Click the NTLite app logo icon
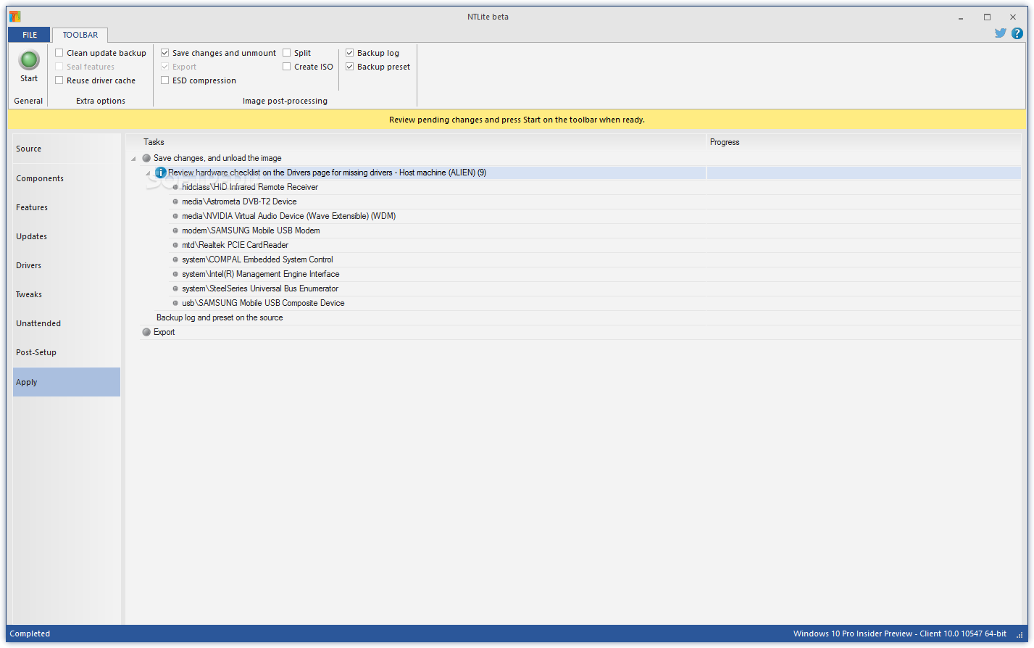 14,16
